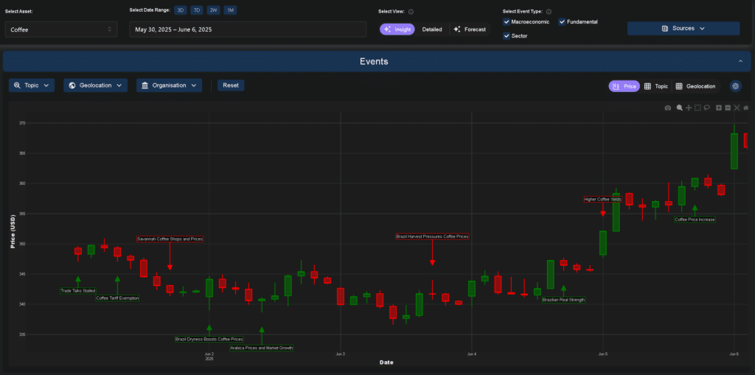Click the chart Zoom Out icon
755x375 pixels.
click(728, 108)
